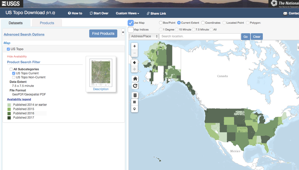This screenshot has height=170, width=299.
Task: Select the Current Extent radio option
Action: tap(179, 23)
